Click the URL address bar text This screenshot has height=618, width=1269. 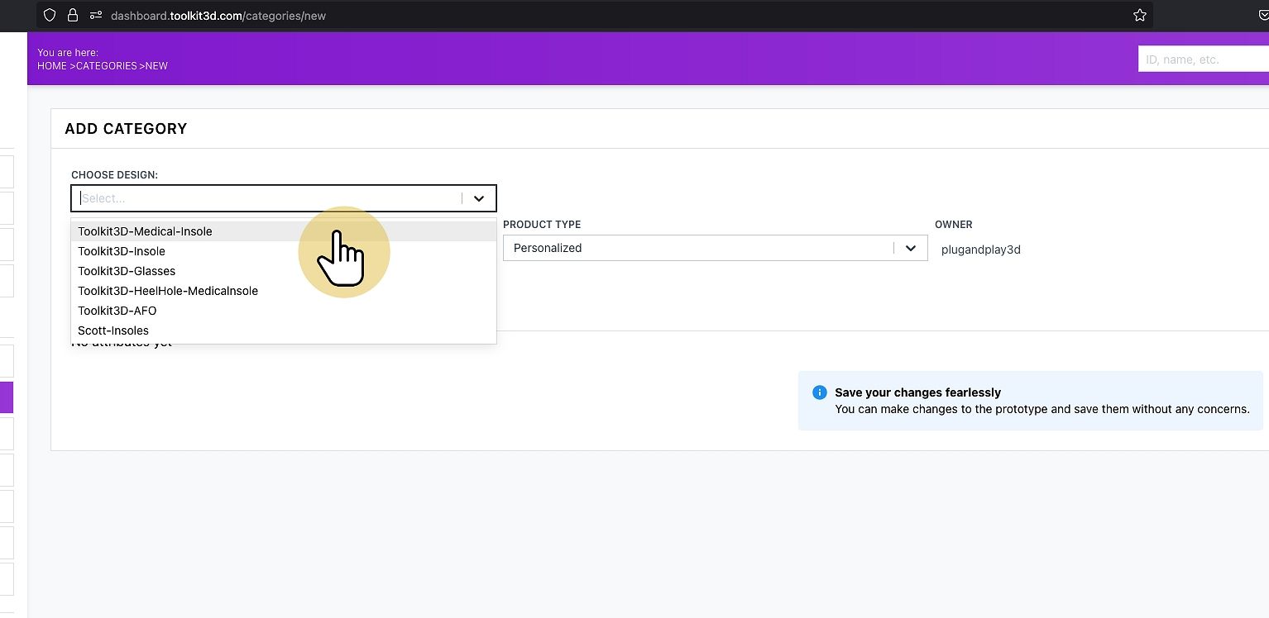[218, 16]
